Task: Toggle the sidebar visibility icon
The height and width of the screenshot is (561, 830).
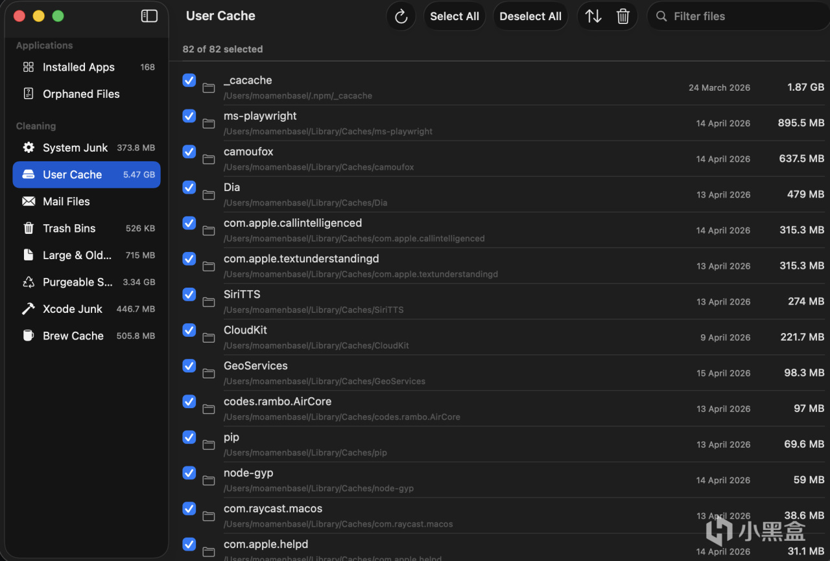Action: [x=149, y=16]
